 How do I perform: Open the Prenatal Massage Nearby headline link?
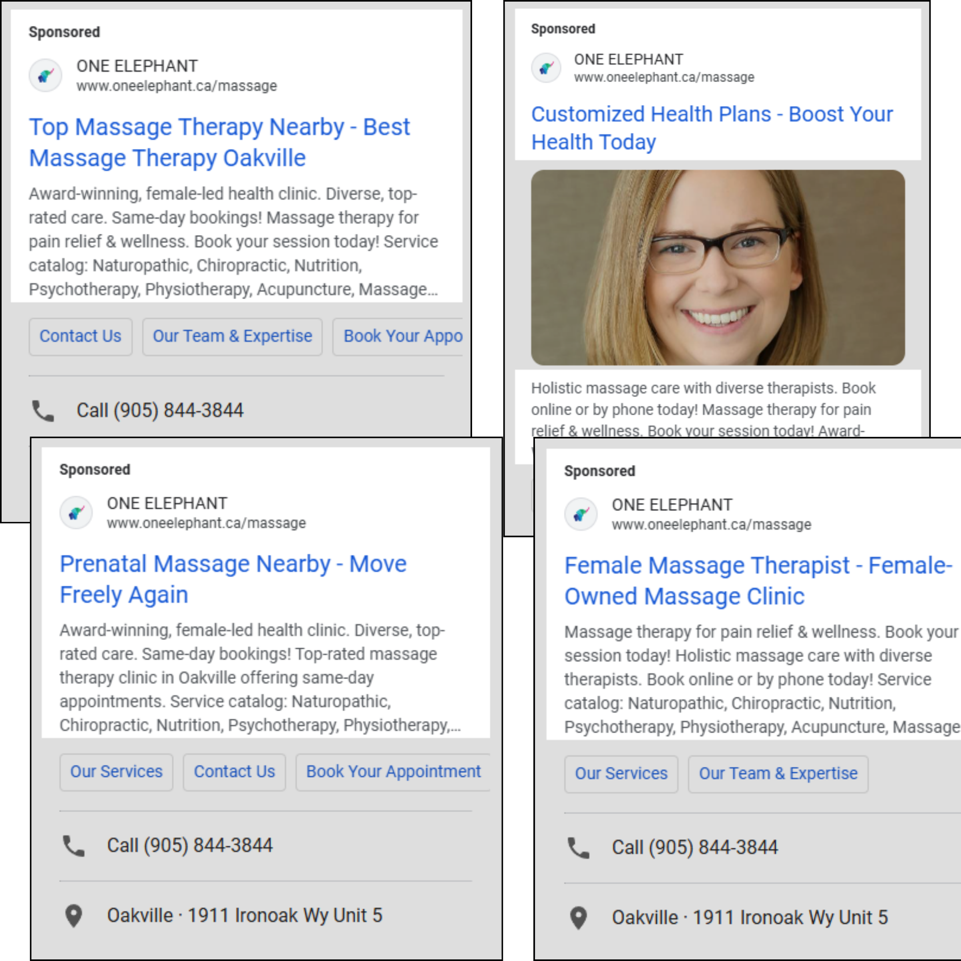pyautogui.click(x=233, y=579)
